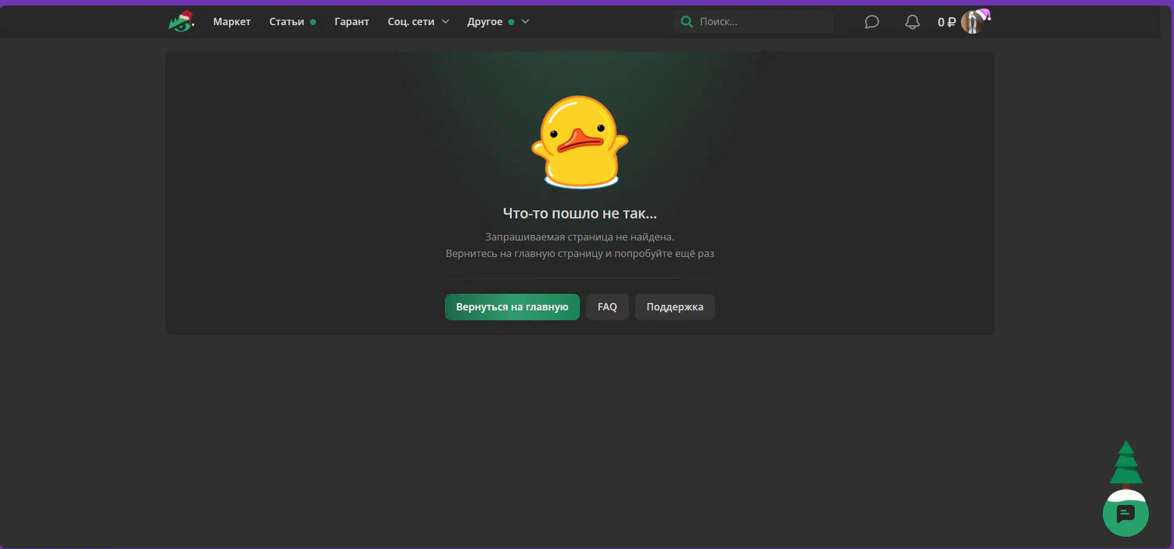The image size is (1174, 549).
Task: Expand the chevron arrow beside Соц. сети
Action: pos(446,22)
